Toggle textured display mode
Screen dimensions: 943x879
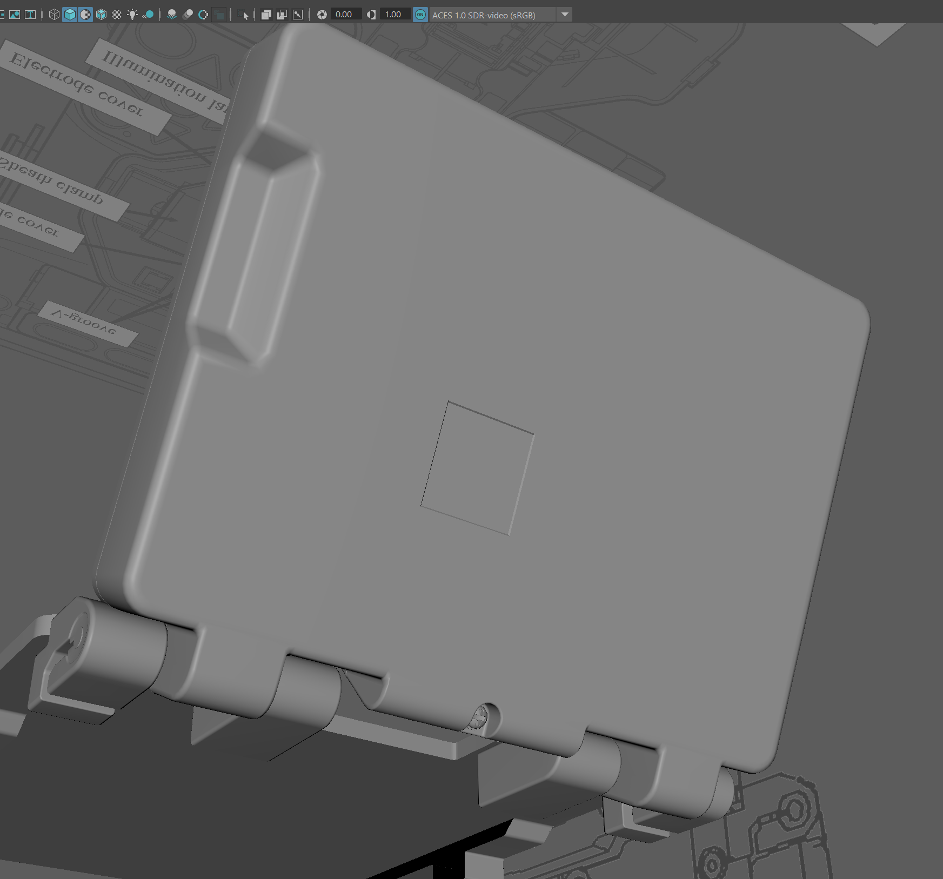[117, 15]
